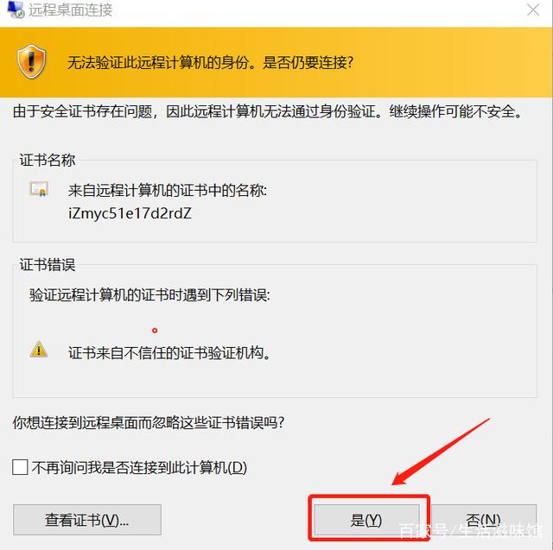Click the yellow triangle warning icon
This screenshot has width=553, height=550.
[x=39, y=350]
